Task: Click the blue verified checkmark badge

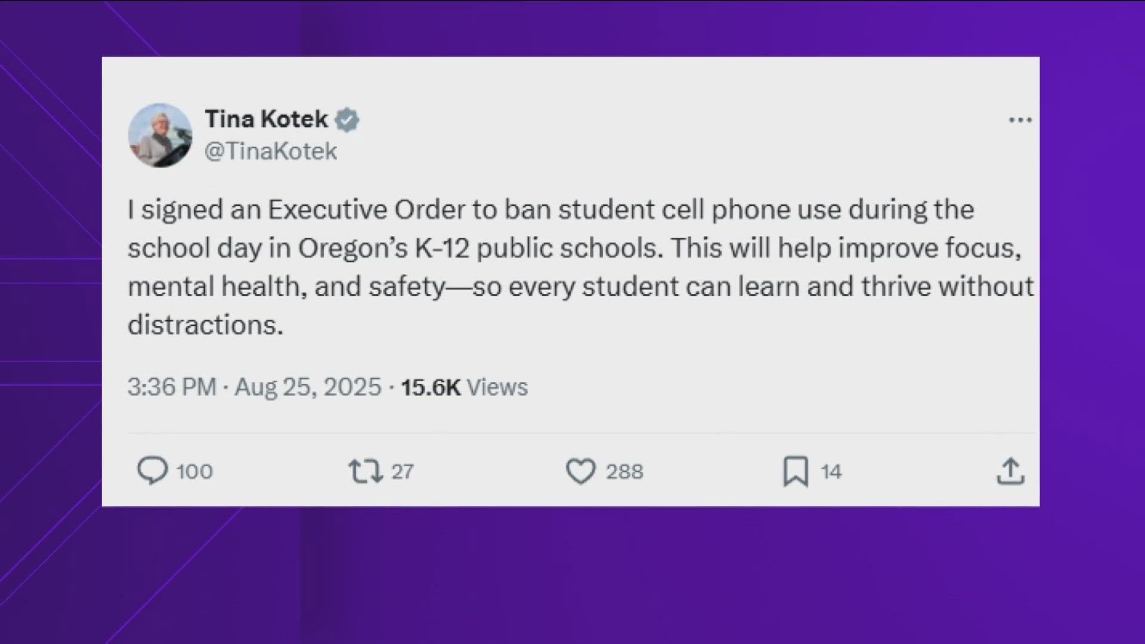Action: pos(346,120)
